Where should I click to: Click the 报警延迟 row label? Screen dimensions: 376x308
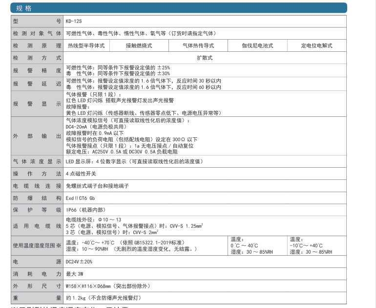click(37, 84)
